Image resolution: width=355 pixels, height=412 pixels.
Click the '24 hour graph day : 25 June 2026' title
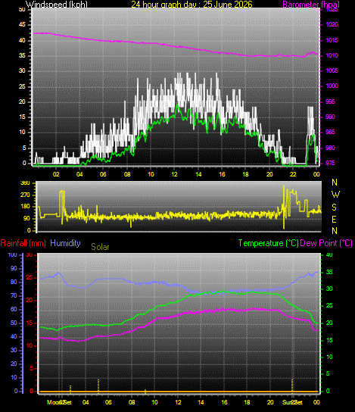(192, 5)
